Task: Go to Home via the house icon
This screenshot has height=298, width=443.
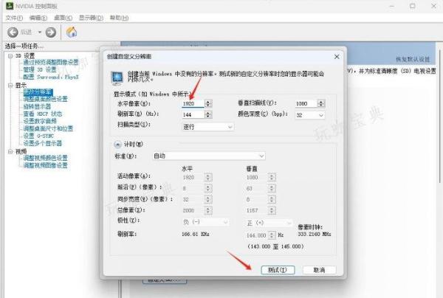Action: [x=72, y=32]
